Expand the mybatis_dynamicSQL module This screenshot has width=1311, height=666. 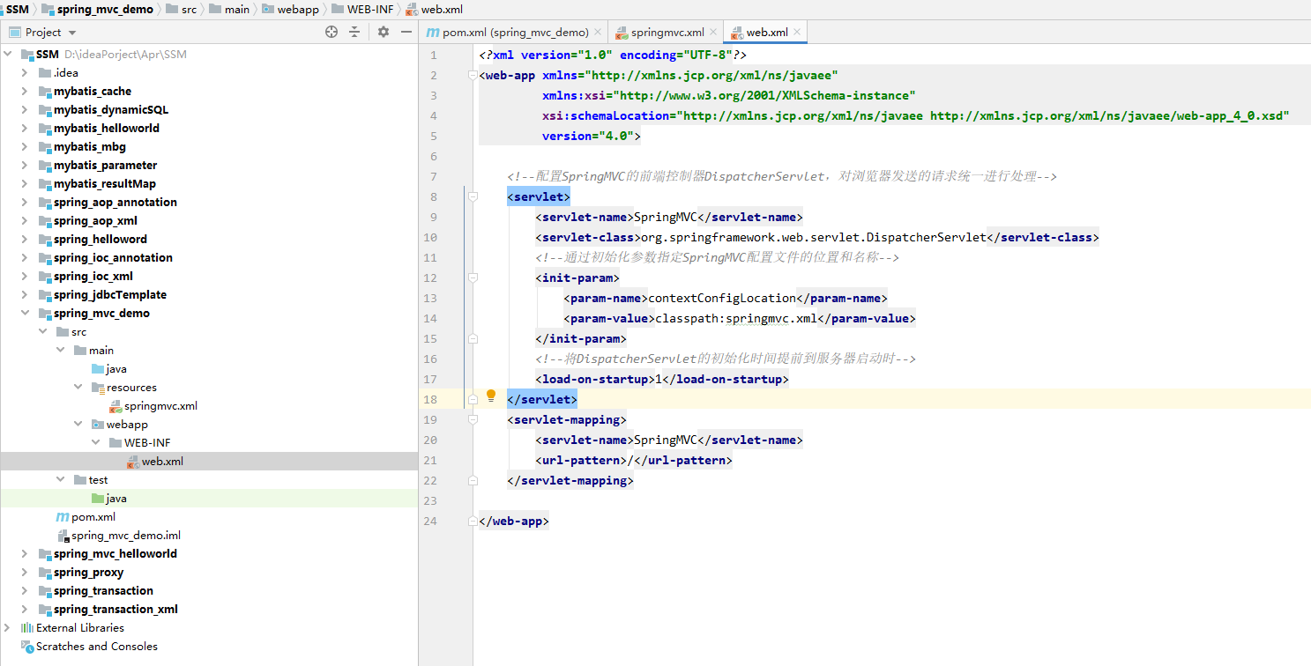pyautogui.click(x=26, y=110)
